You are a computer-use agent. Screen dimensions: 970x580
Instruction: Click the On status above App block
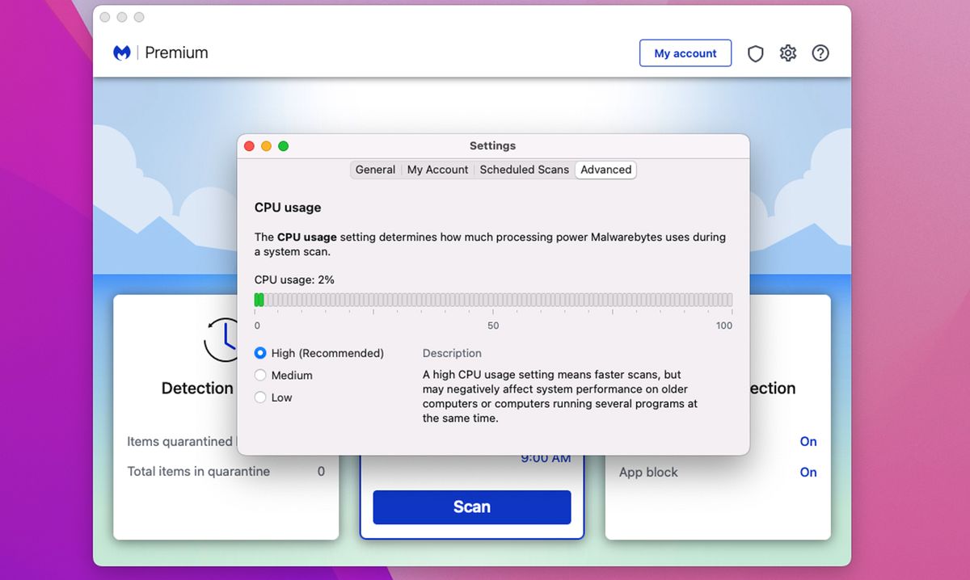tap(808, 441)
